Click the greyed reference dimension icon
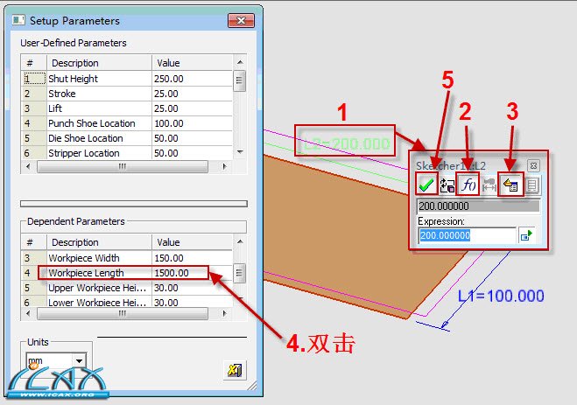The height and width of the screenshot is (405, 577). [x=489, y=185]
